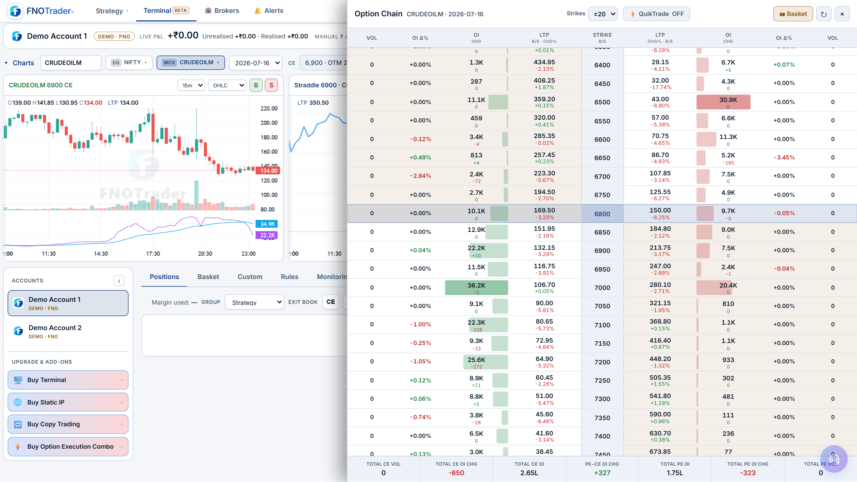Click PE-CE OI CHG +327 value
Image resolution: width=857 pixels, height=482 pixels.
point(602,473)
